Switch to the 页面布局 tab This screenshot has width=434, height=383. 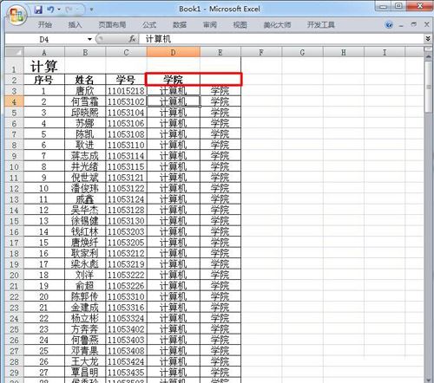(x=112, y=25)
